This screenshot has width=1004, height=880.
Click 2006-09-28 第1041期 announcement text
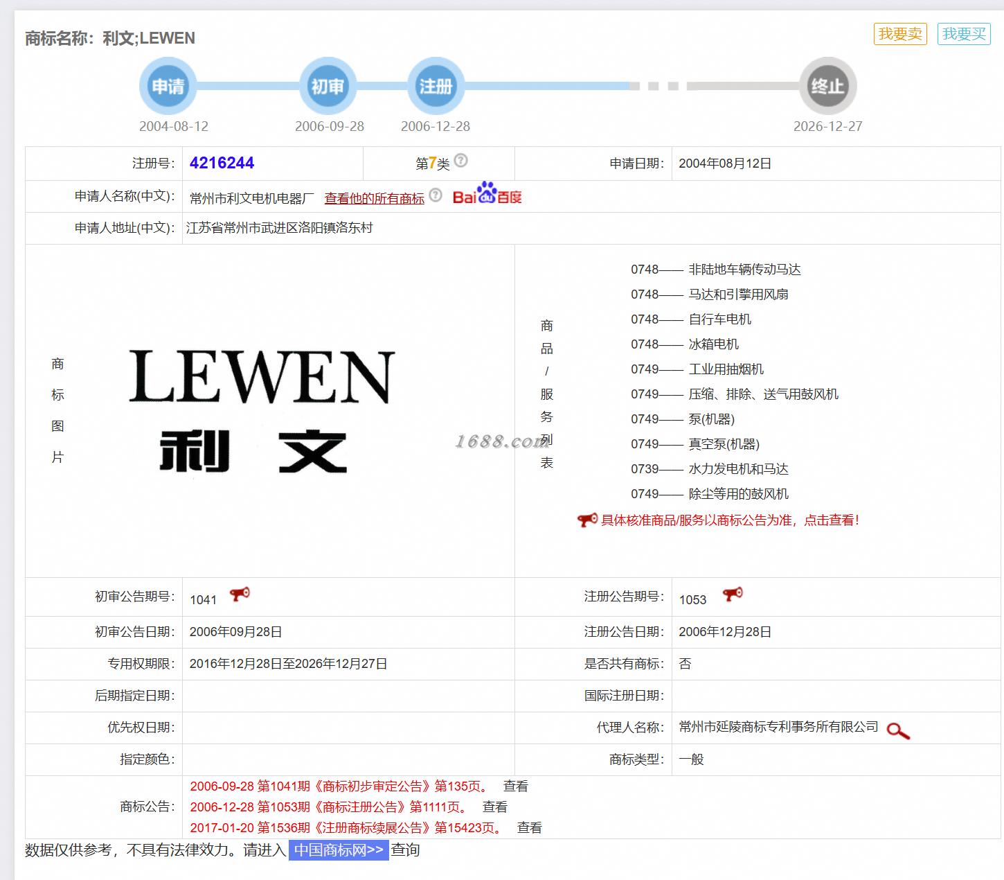pyautogui.click(x=339, y=786)
